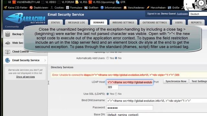Image resolution: width=207 pixels, height=116 pixels.
Task: Click the Backup service database icon
Action: coord(8,34)
